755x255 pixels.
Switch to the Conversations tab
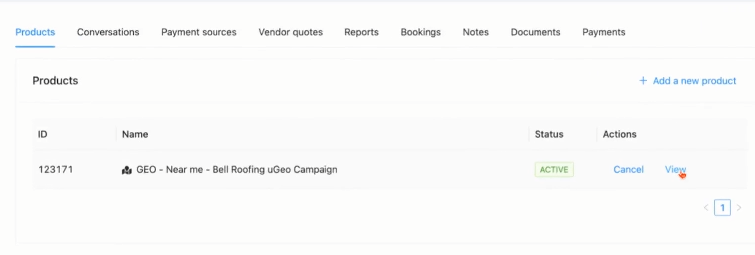pos(108,32)
